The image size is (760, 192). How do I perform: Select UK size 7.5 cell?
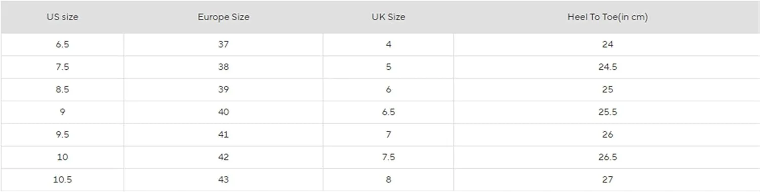(388, 157)
